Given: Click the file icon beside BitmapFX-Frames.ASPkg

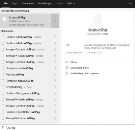Looking at the screenshot, I should pos(3,118).
